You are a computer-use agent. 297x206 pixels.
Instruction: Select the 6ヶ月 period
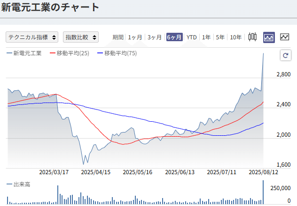174,37
